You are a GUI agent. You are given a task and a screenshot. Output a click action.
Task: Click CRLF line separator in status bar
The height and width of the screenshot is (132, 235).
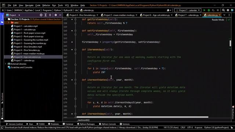tap(183, 128)
